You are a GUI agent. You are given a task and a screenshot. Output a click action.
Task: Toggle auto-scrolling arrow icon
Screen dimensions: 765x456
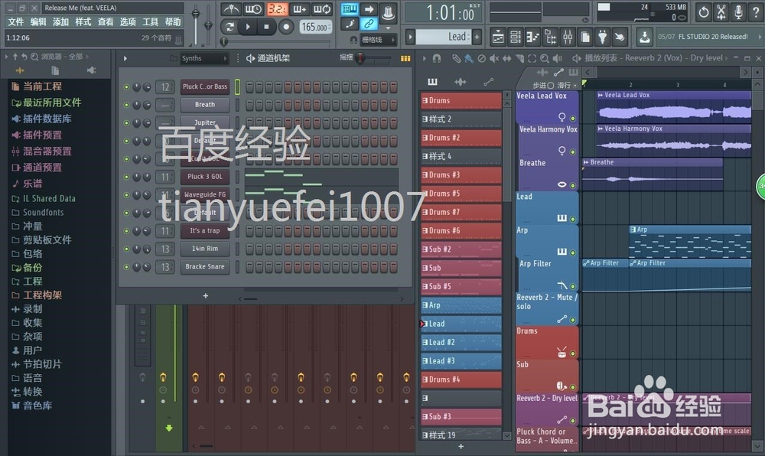point(369,8)
